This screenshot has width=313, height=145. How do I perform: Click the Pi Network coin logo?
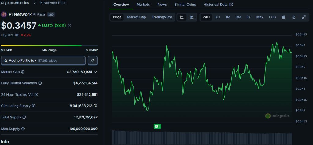pos(4,14)
